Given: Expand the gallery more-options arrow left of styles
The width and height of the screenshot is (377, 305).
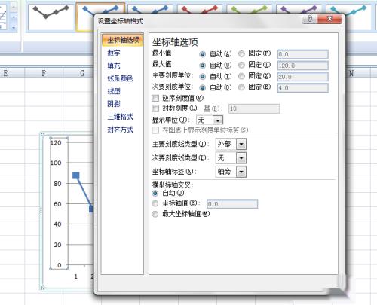Looking at the screenshot, I should coord(14,27).
